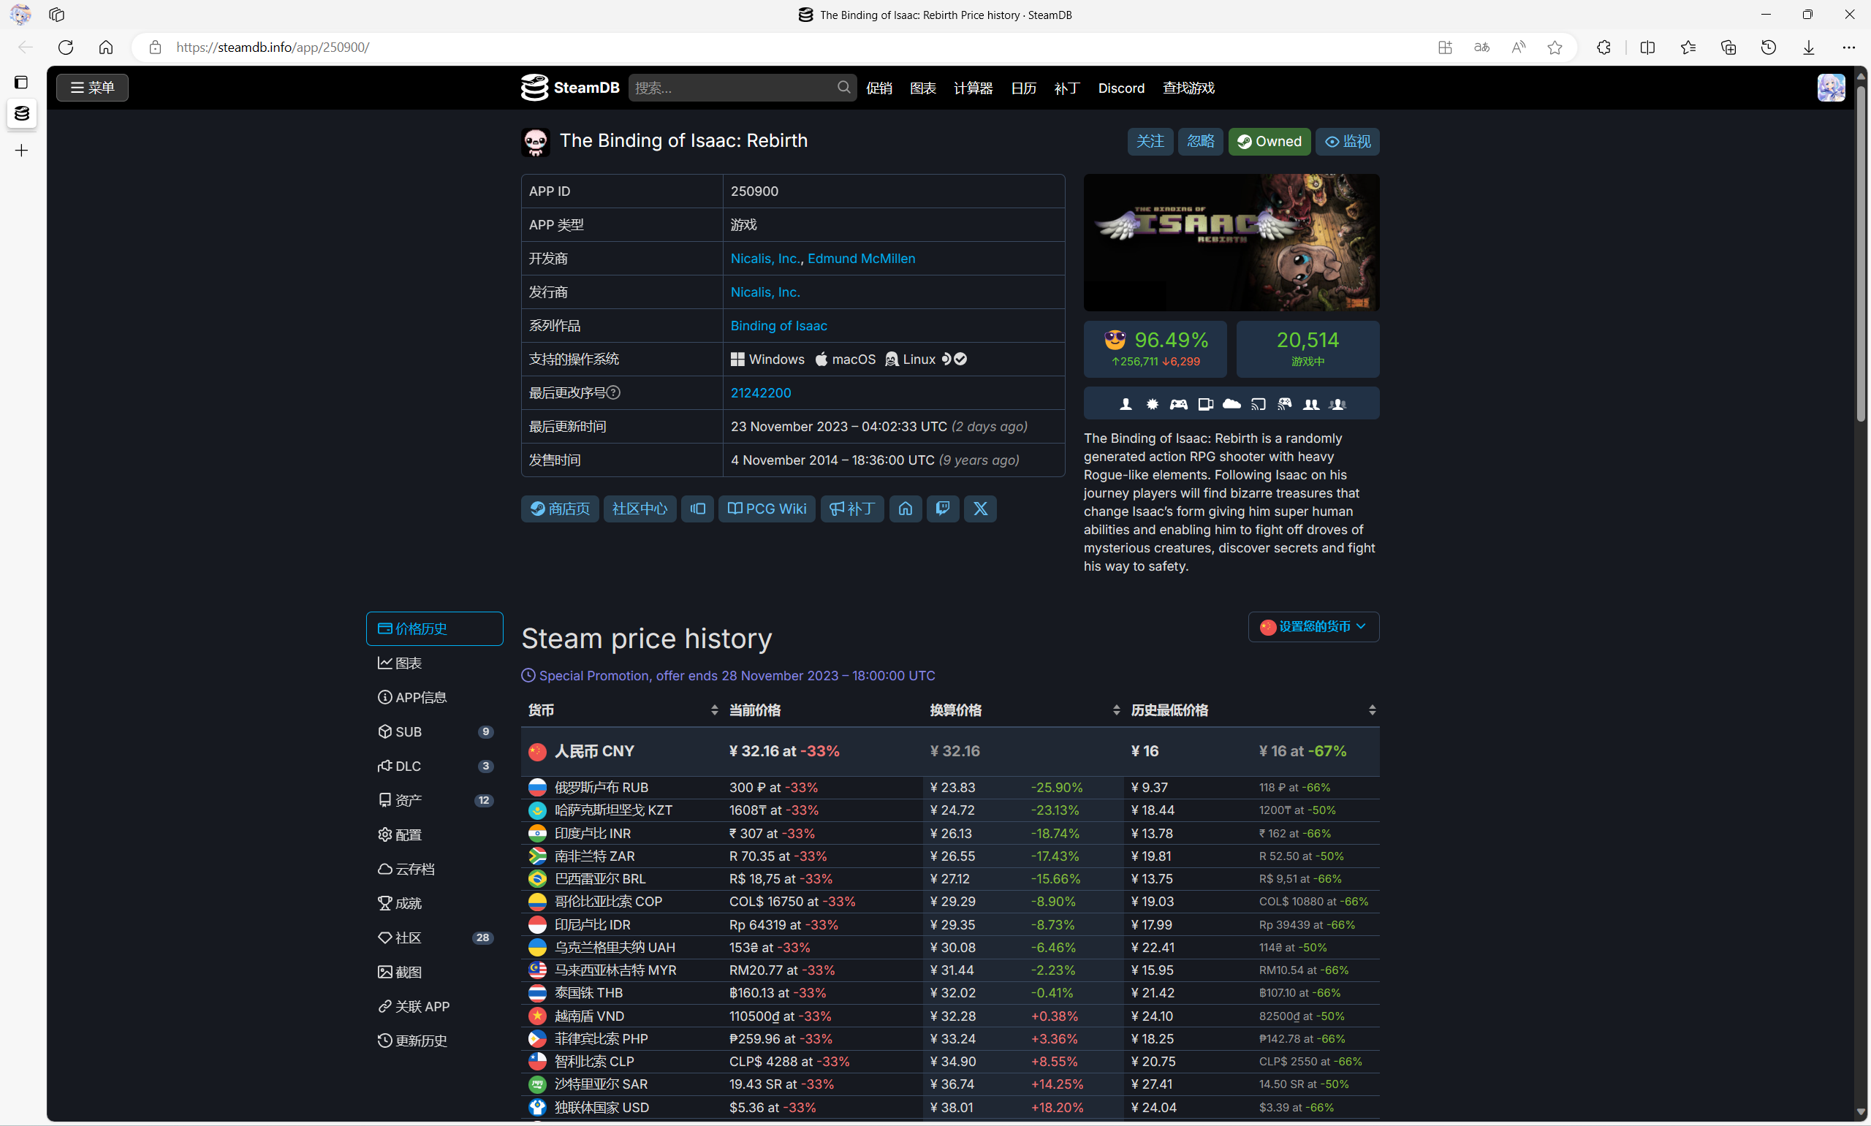This screenshot has width=1871, height=1126.
Task: Sort by 换算价格 column arrows
Action: (x=1116, y=710)
